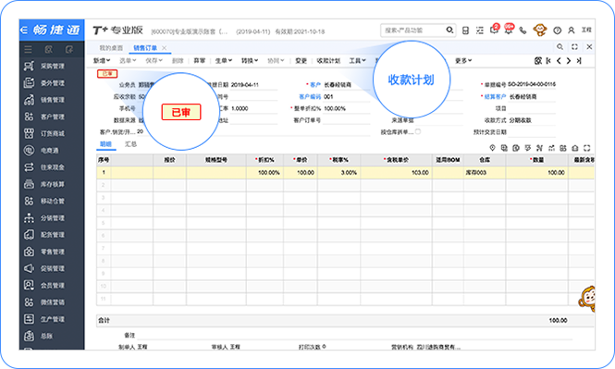Viewport: 615px width, 369px height.
Task: Click the search icon on tab bar right
Action: pyautogui.click(x=560, y=46)
